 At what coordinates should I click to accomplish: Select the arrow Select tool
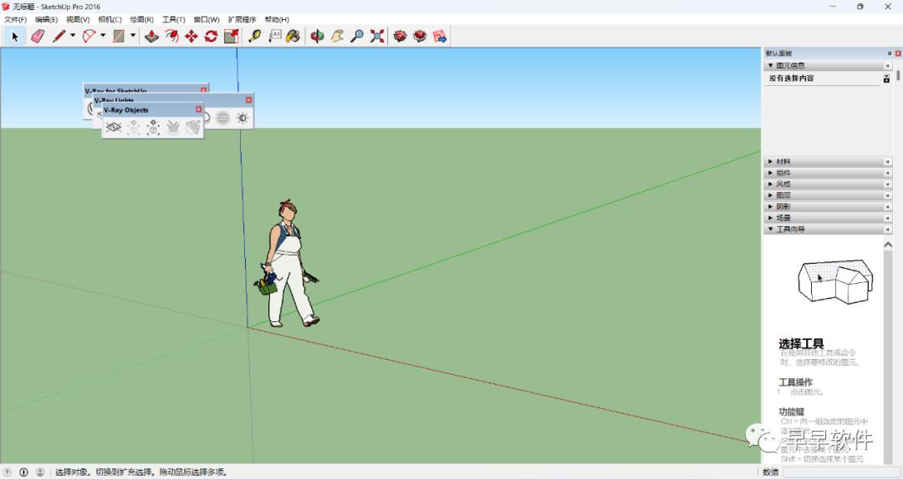pyautogui.click(x=15, y=36)
